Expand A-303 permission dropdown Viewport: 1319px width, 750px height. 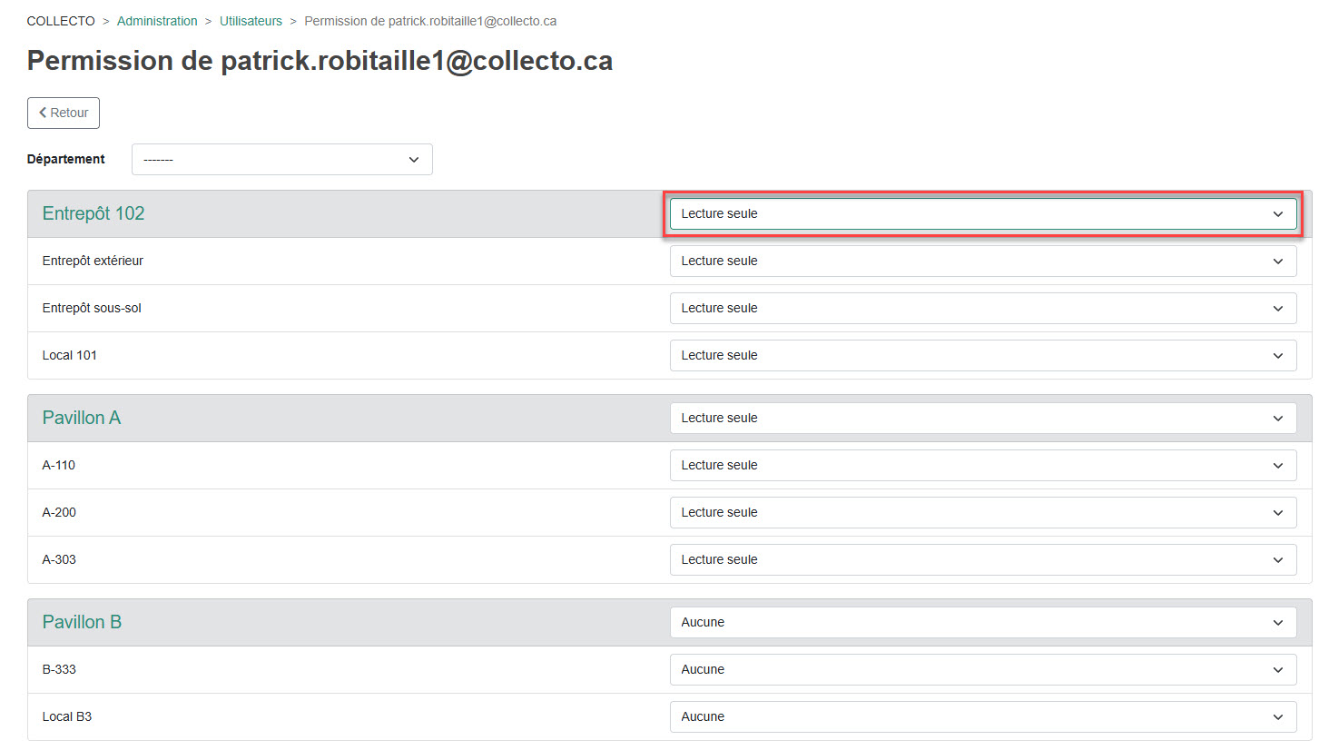[982, 560]
